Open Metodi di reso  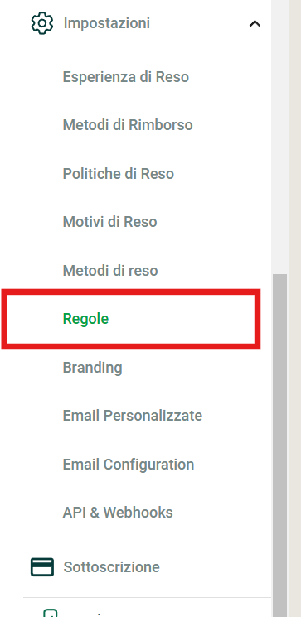pos(110,270)
